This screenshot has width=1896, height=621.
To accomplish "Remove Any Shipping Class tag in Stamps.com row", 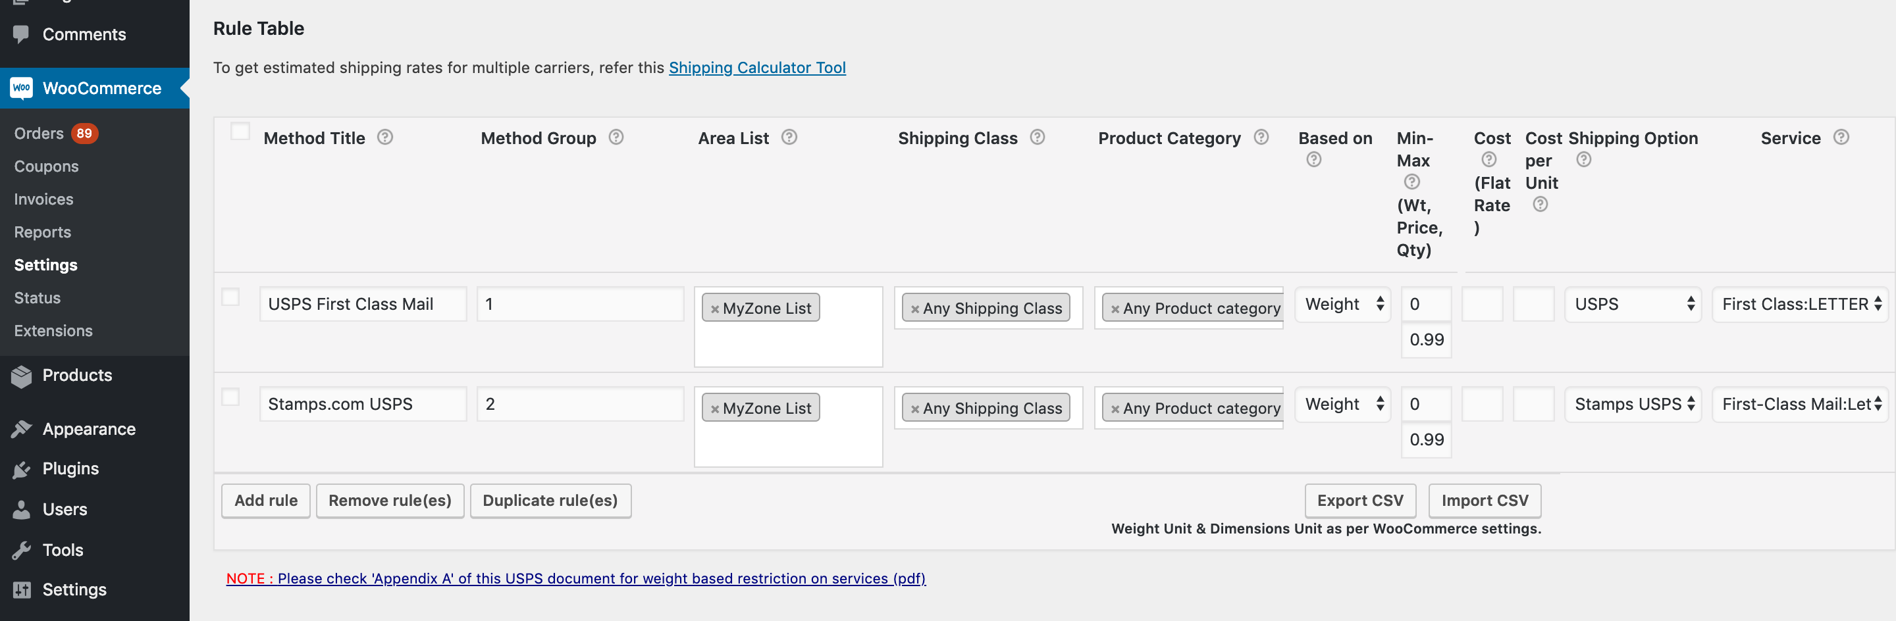I will [x=915, y=410].
